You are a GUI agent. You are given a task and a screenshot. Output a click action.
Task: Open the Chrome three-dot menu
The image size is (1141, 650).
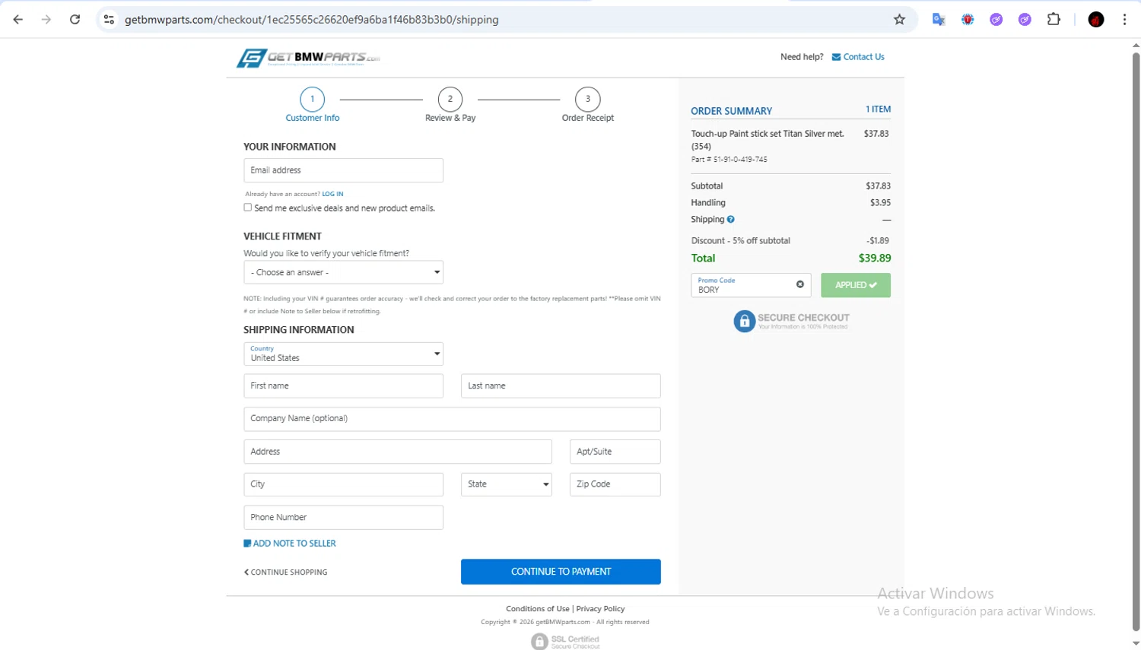(1124, 20)
